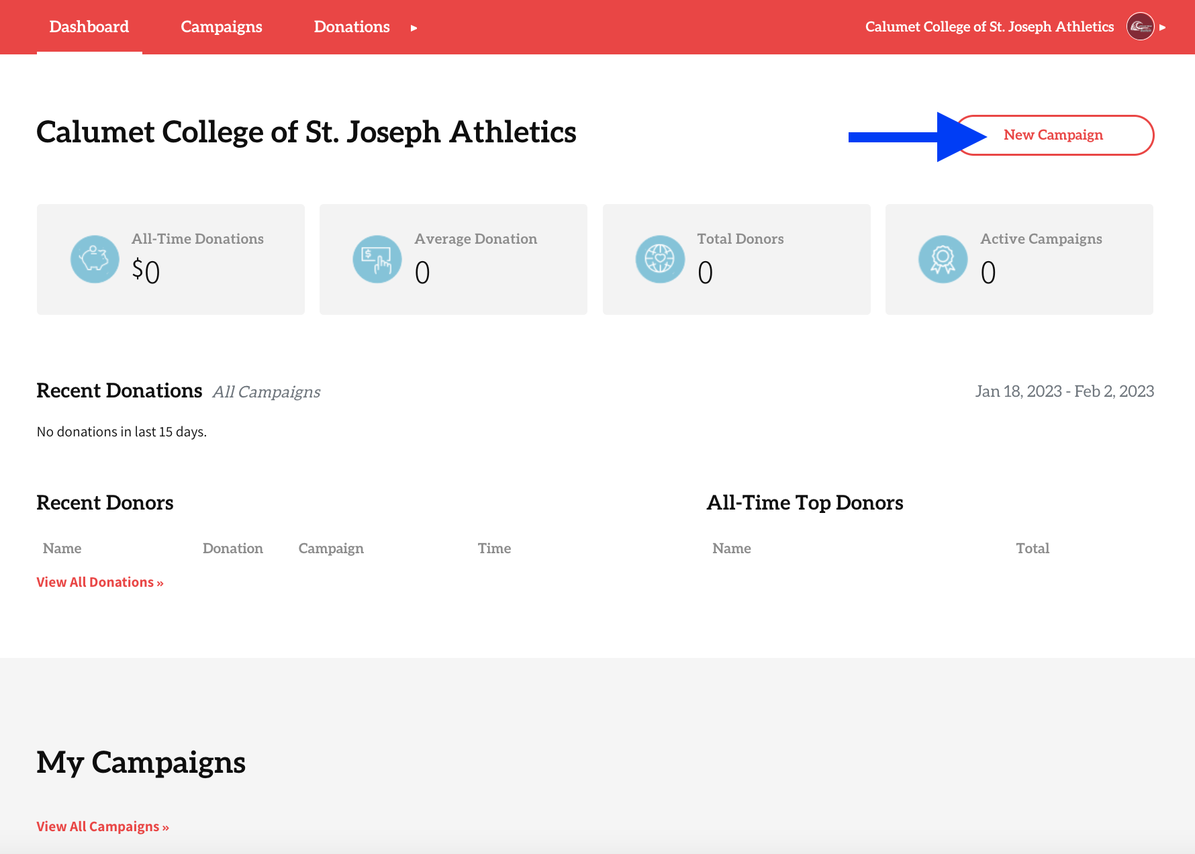This screenshot has height=854, width=1195.
Task: Go to the Campaigns tab
Action: point(222,27)
